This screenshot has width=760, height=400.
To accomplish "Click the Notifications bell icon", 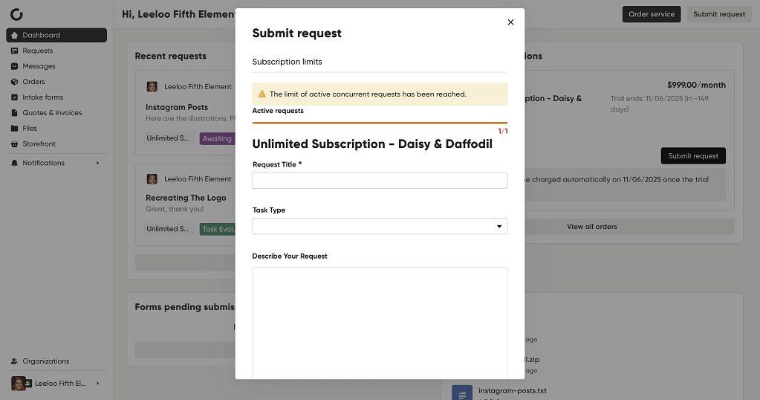I will pyautogui.click(x=15, y=163).
